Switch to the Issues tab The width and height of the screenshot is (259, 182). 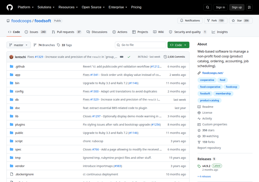tap(35, 32)
